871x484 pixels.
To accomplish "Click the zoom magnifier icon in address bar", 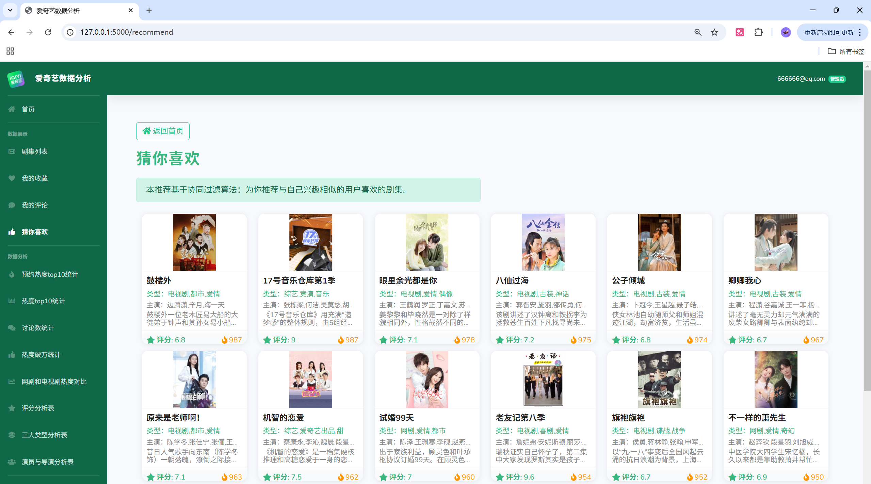I will [x=698, y=32].
